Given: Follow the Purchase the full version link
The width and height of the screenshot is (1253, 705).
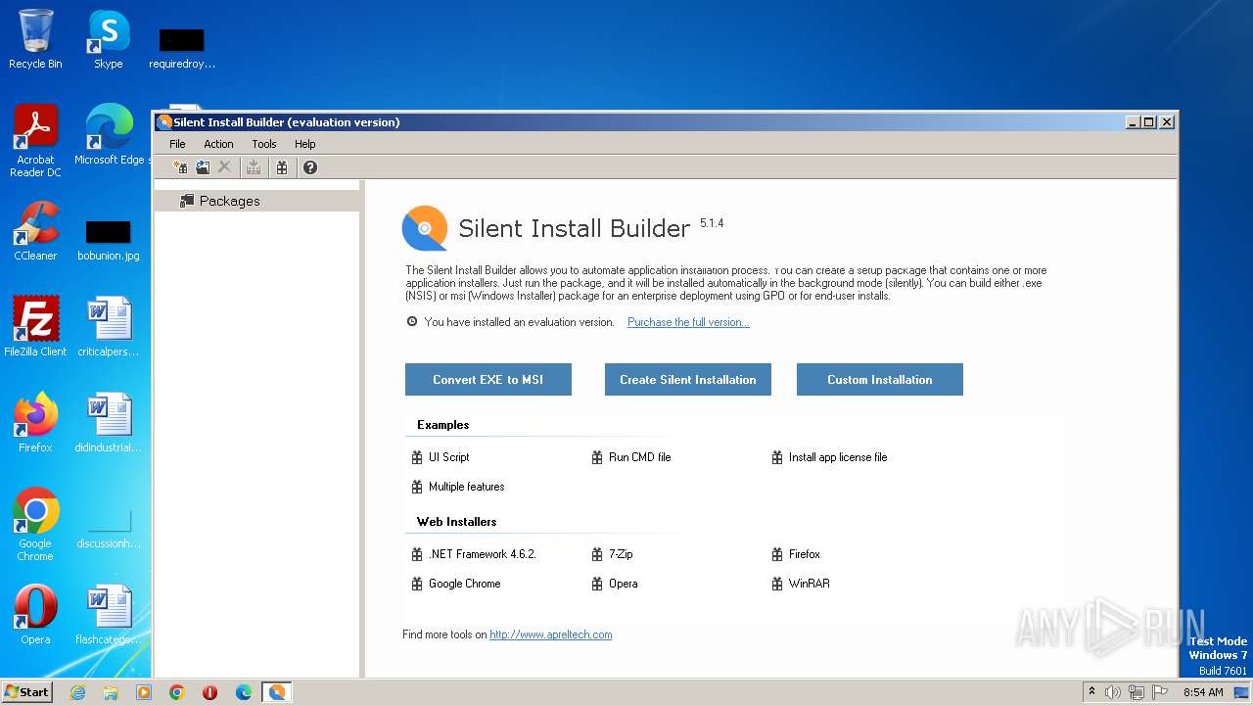Looking at the screenshot, I should (688, 322).
